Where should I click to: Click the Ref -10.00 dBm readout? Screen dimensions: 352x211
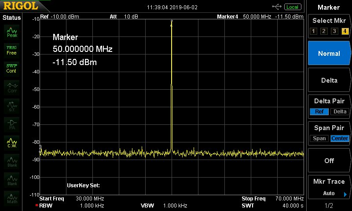coord(59,17)
